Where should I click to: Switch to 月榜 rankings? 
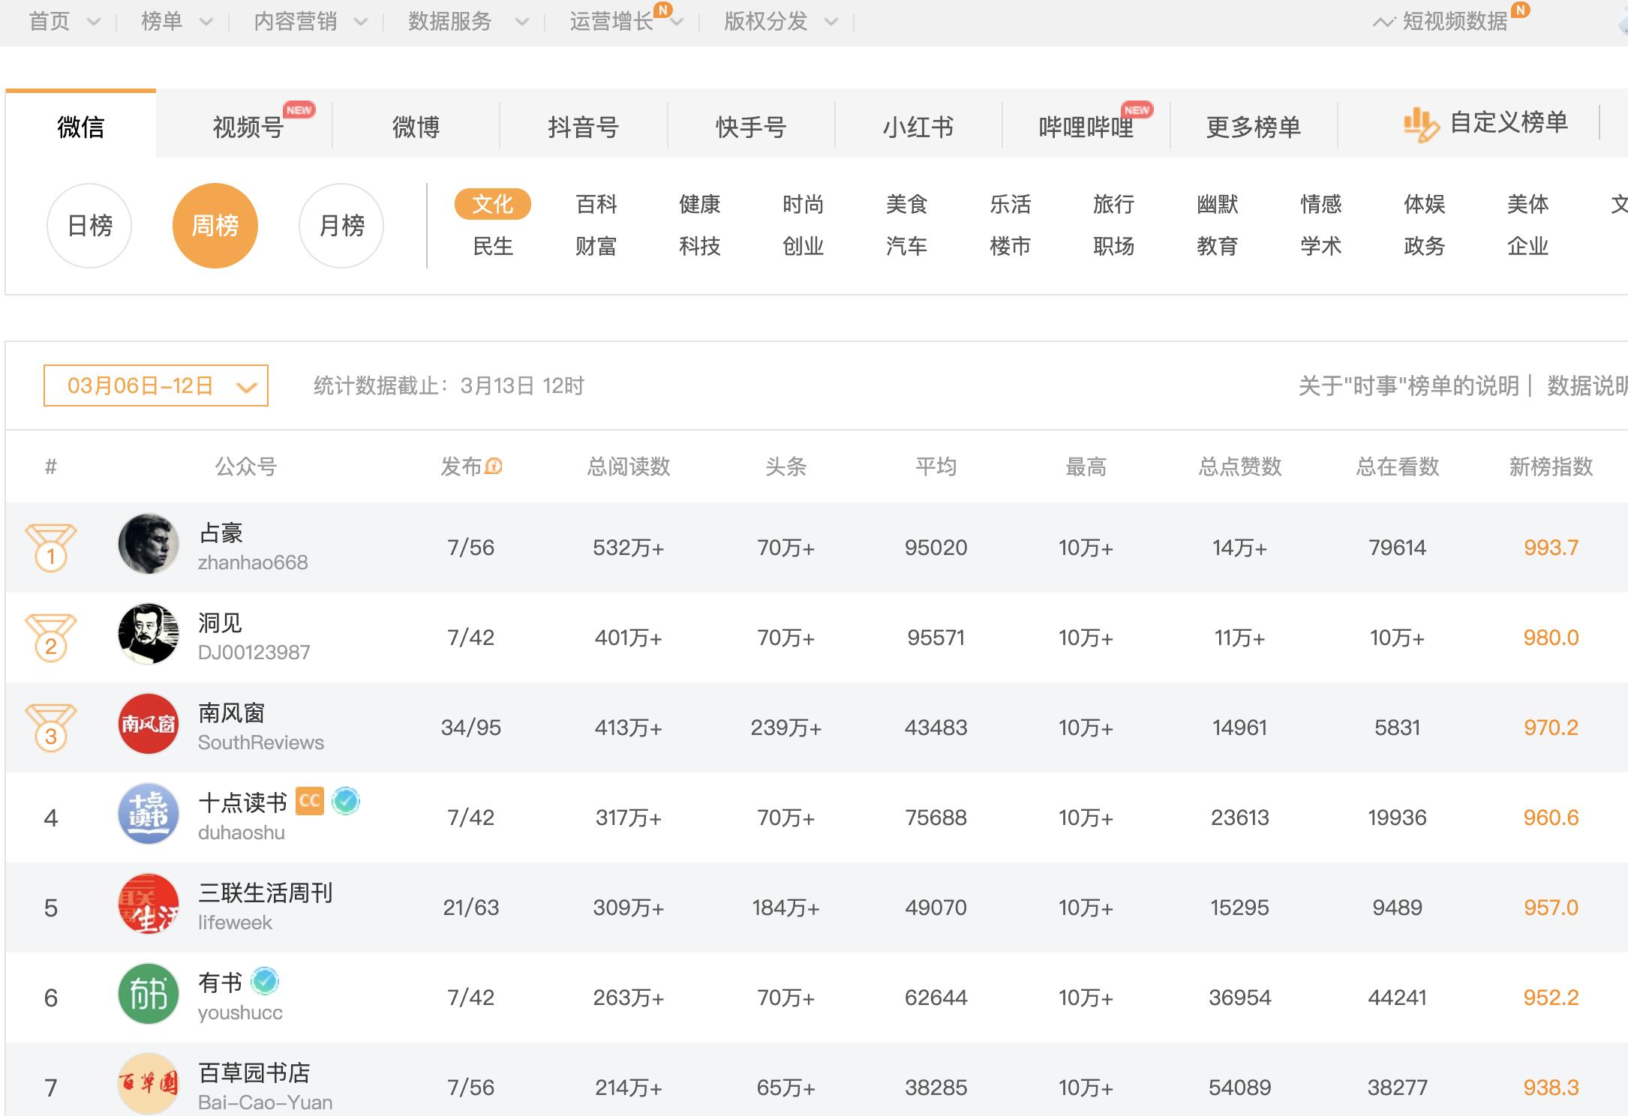click(341, 225)
